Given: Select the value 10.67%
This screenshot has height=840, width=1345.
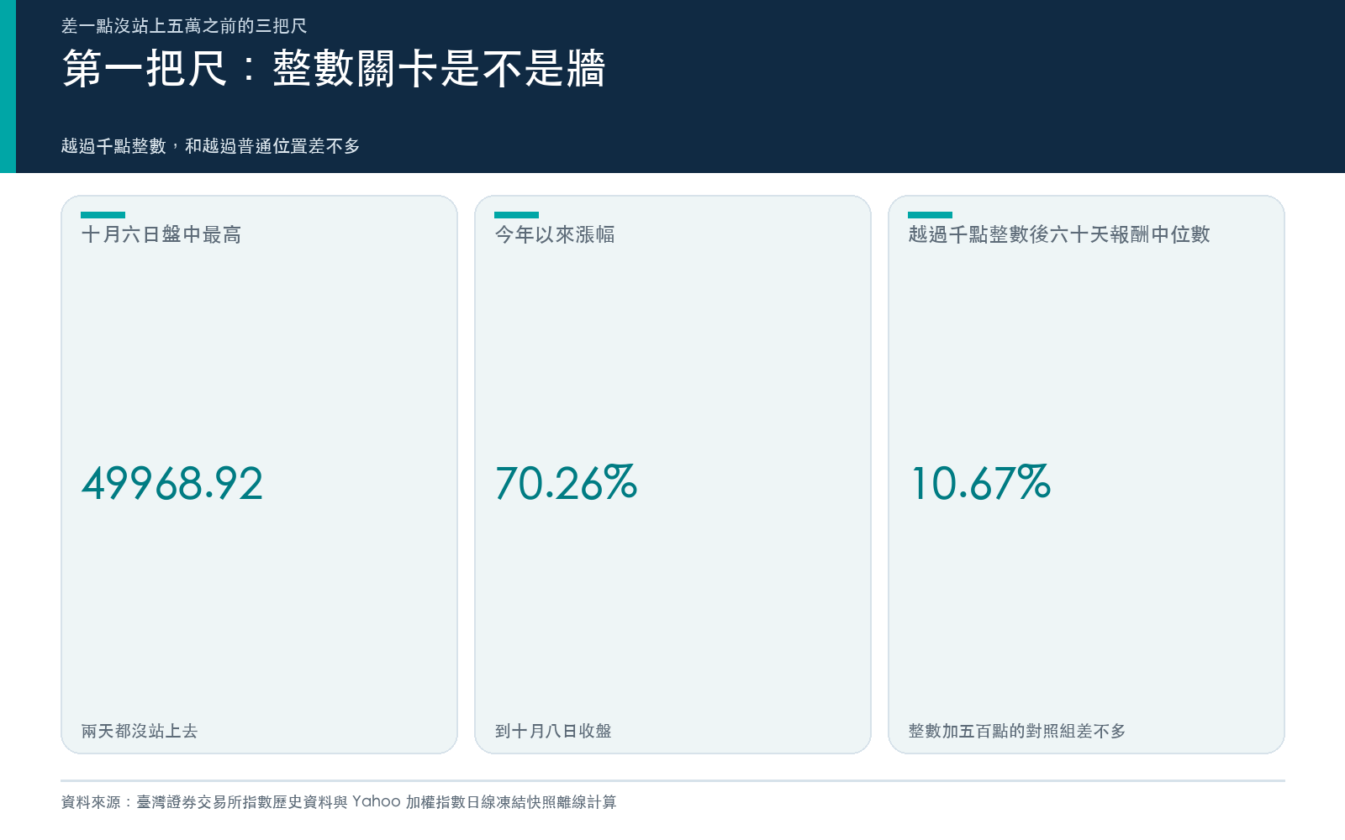Looking at the screenshot, I should point(980,484).
